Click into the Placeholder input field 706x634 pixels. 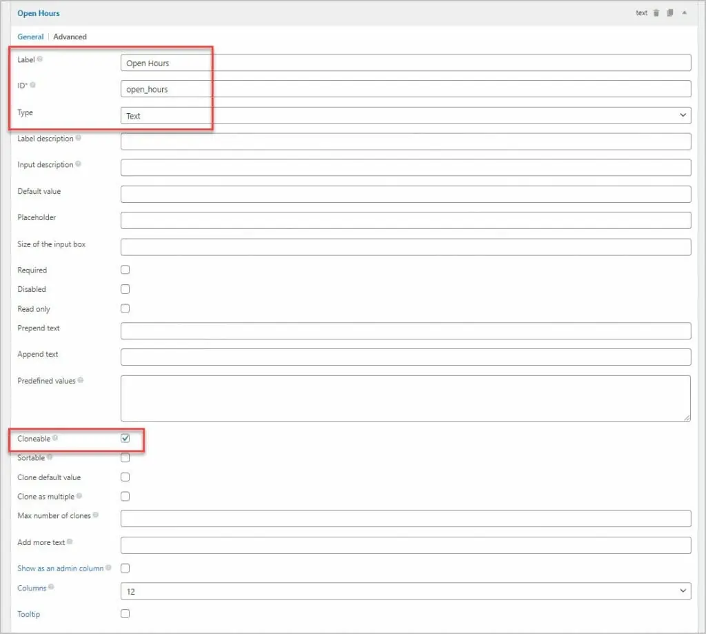[405, 220]
